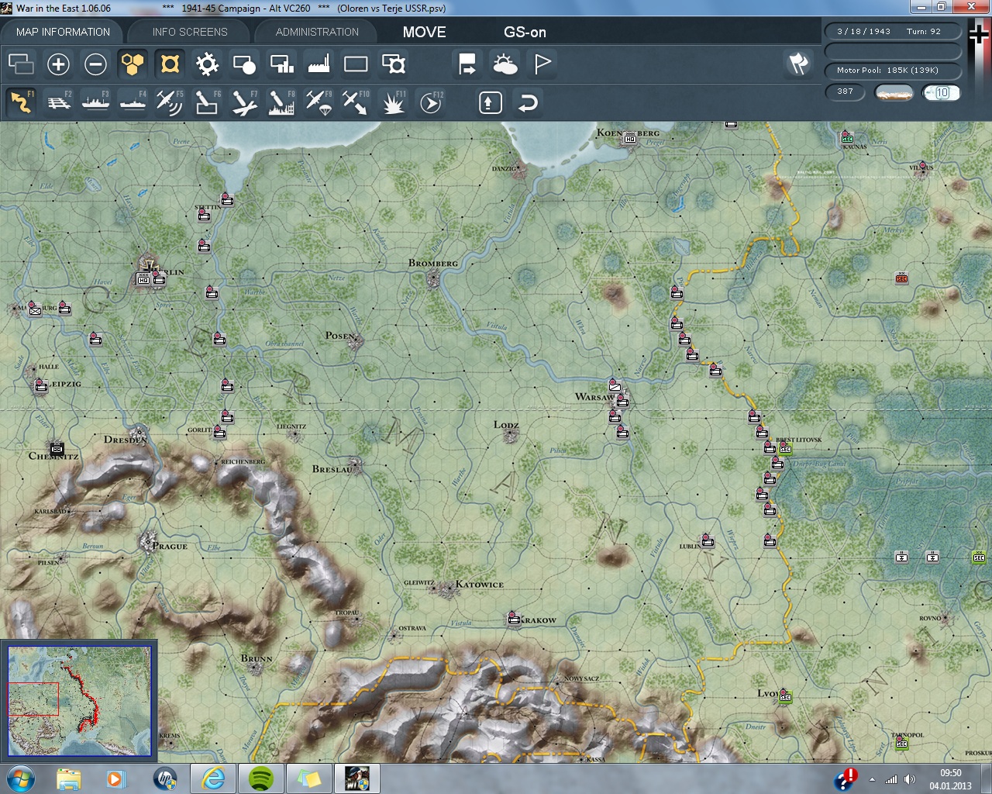This screenshot has height=794, width=992.
Task: Zoom in the map with plus icon
Action: point(58,64)
